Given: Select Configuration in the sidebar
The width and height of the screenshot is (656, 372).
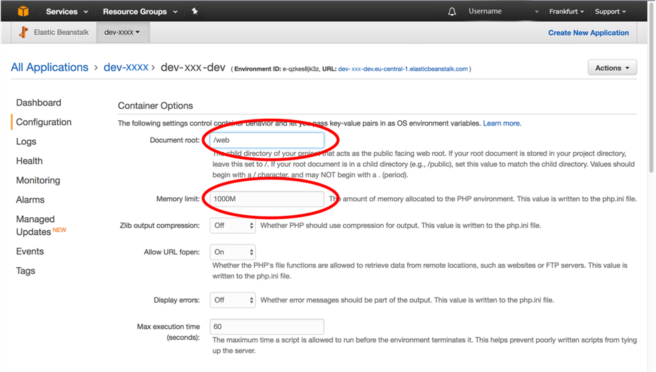Looking at the screenshot, I should pyautogui.click(x=43, y=122).
